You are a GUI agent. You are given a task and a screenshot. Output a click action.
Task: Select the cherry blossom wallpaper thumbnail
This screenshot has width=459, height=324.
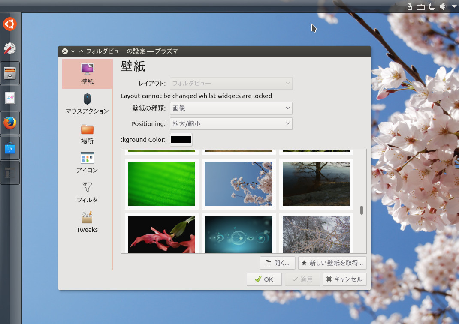pyautogui.click(x=239, y=184)
